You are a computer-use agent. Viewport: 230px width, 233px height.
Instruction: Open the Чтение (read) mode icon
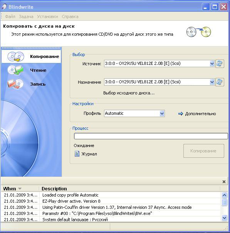(15, 70)
